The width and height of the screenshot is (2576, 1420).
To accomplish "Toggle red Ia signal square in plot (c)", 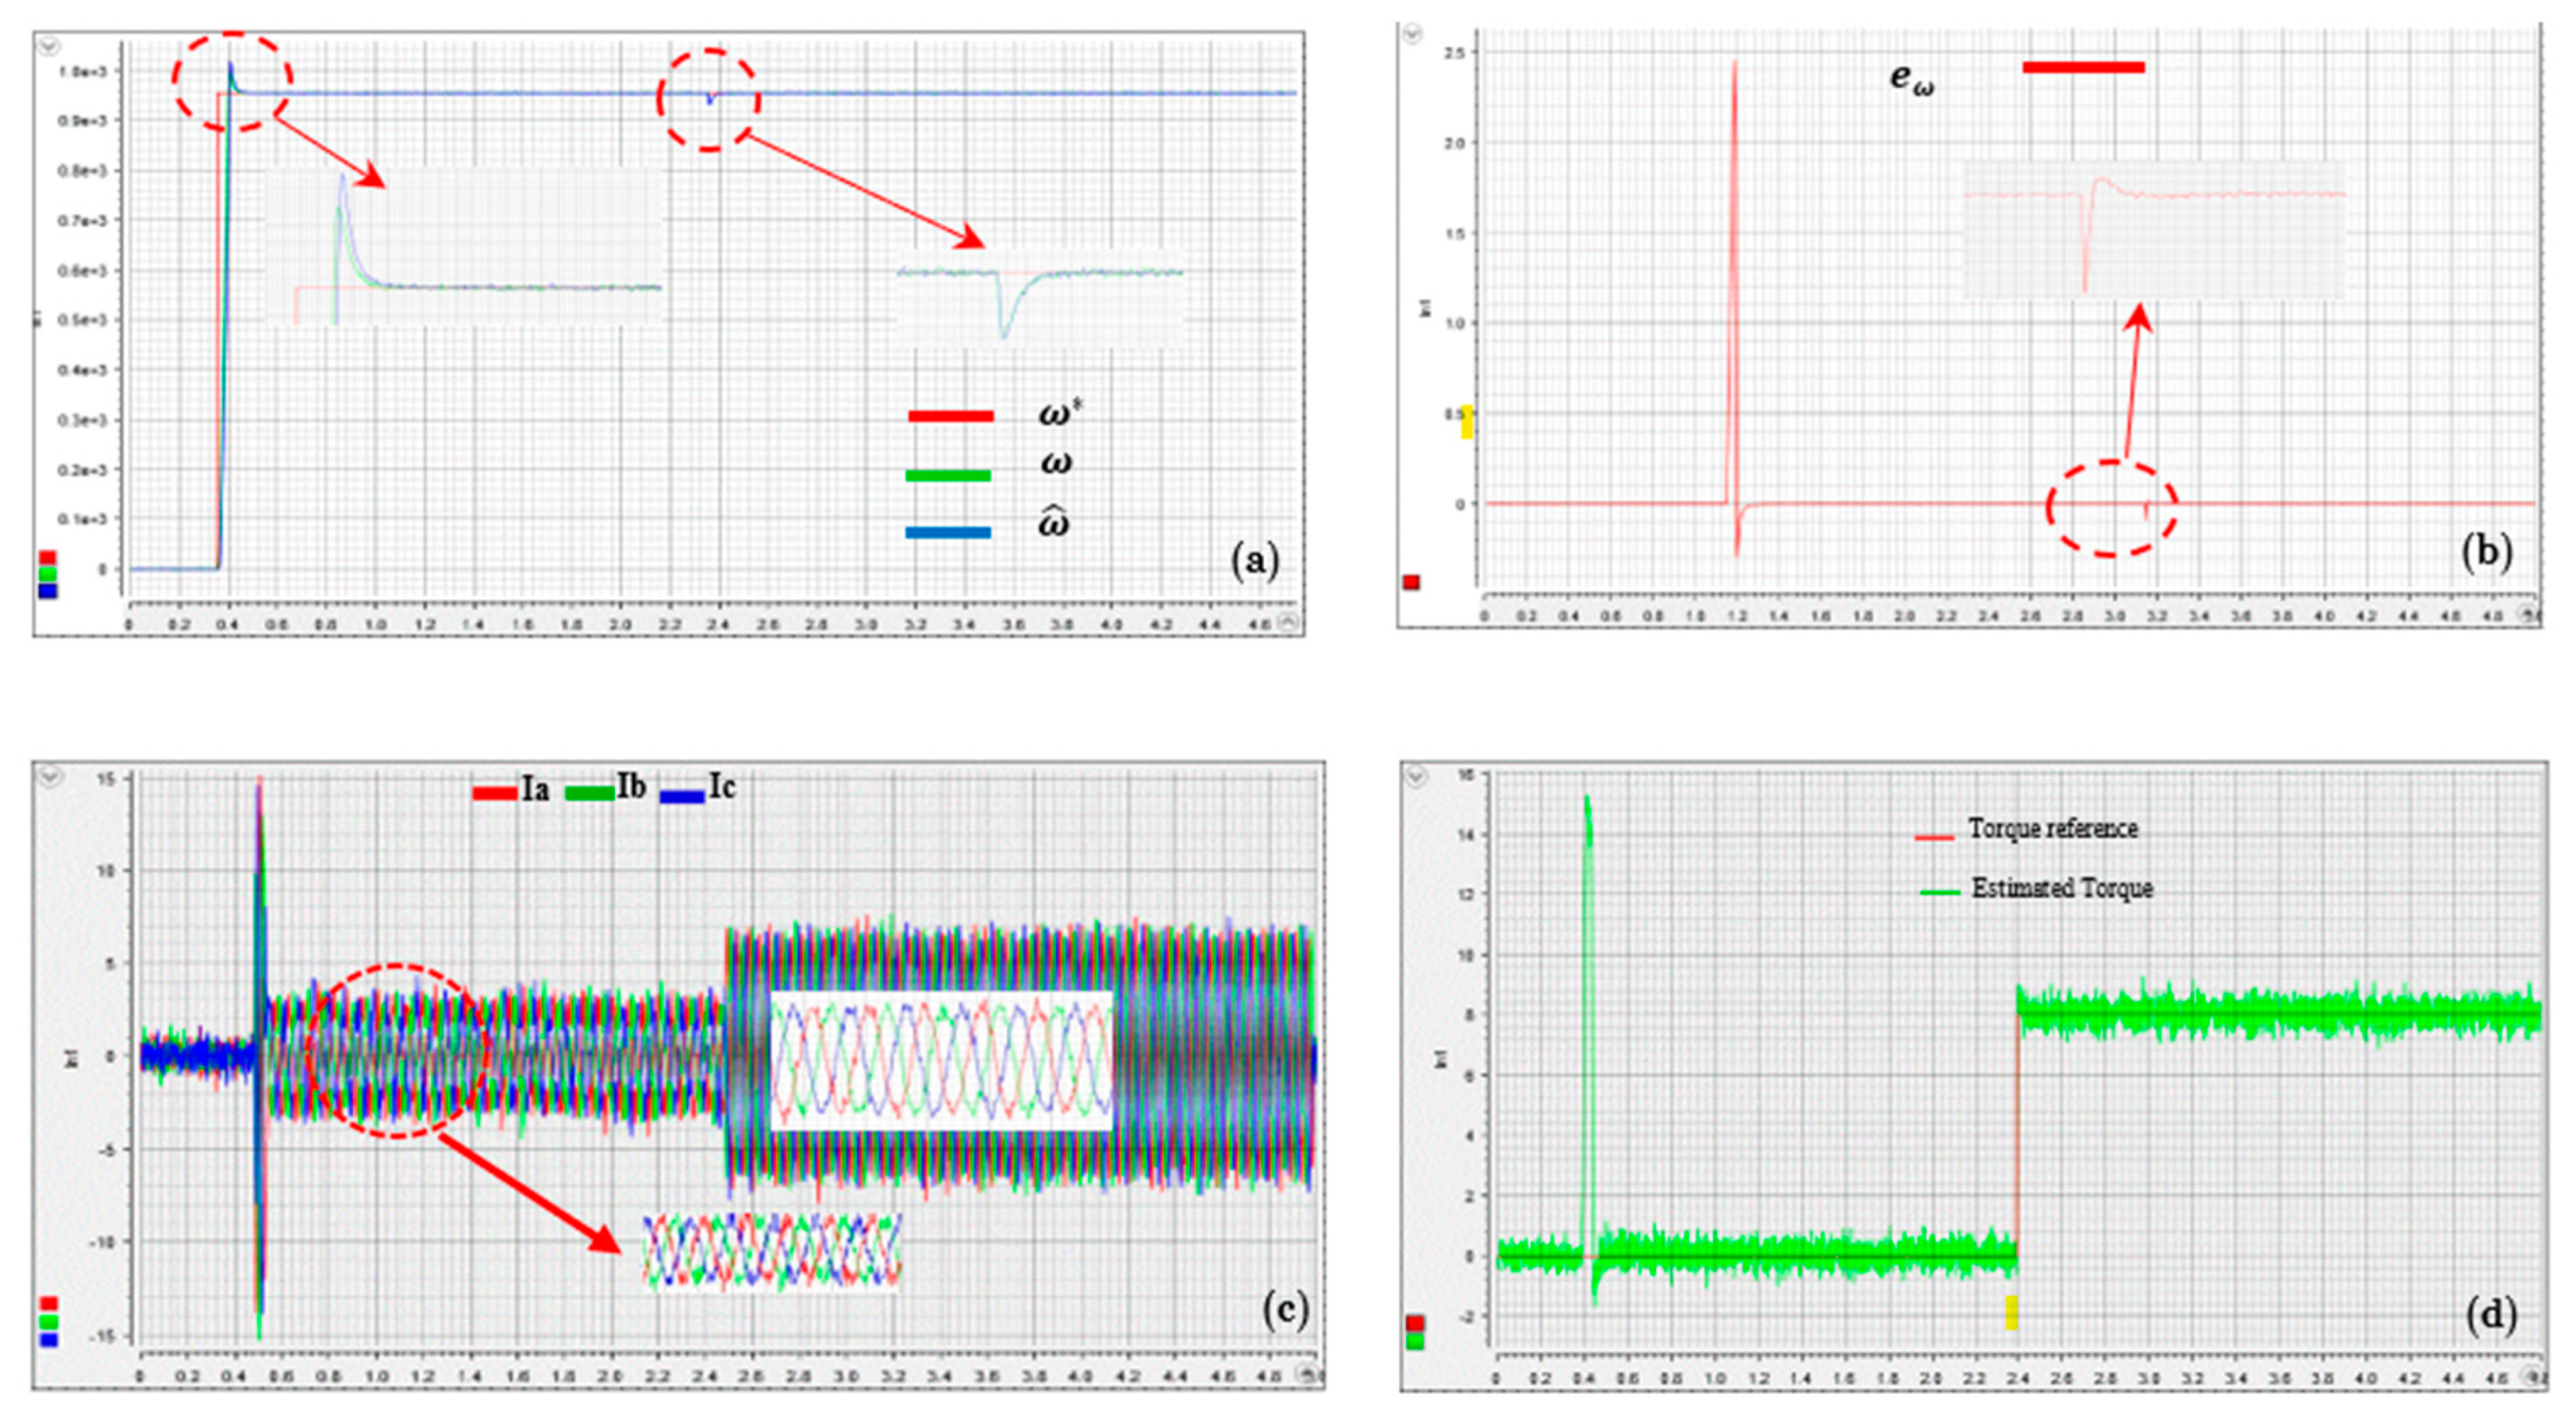I will (x=48, y=1303).
